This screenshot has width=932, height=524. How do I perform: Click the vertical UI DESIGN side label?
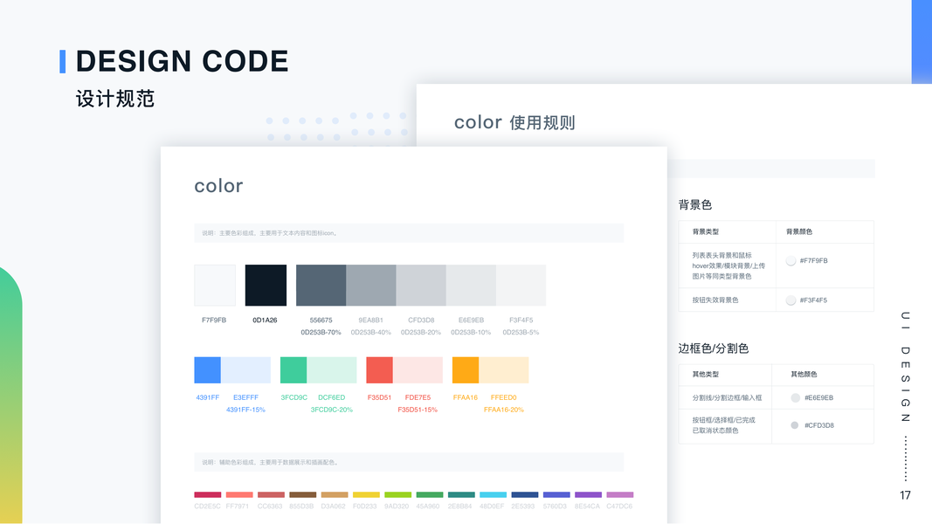click(905, 367)
